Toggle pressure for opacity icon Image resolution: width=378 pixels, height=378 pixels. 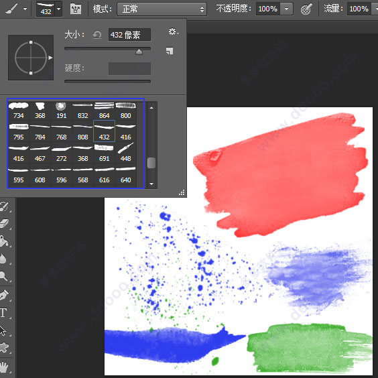pos(306,9)
